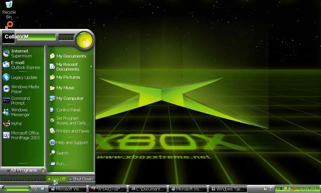Switch to the Microsoft Vis... button beside Quick Launch
The image size is (321, 193).
tap(68, 189)
